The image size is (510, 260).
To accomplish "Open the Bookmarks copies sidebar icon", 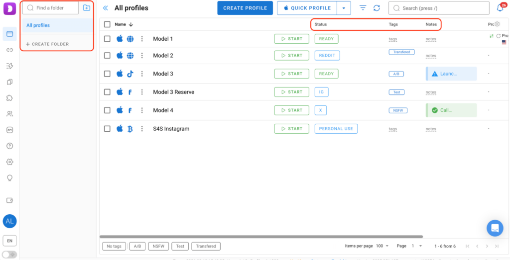I will point(9,82).
